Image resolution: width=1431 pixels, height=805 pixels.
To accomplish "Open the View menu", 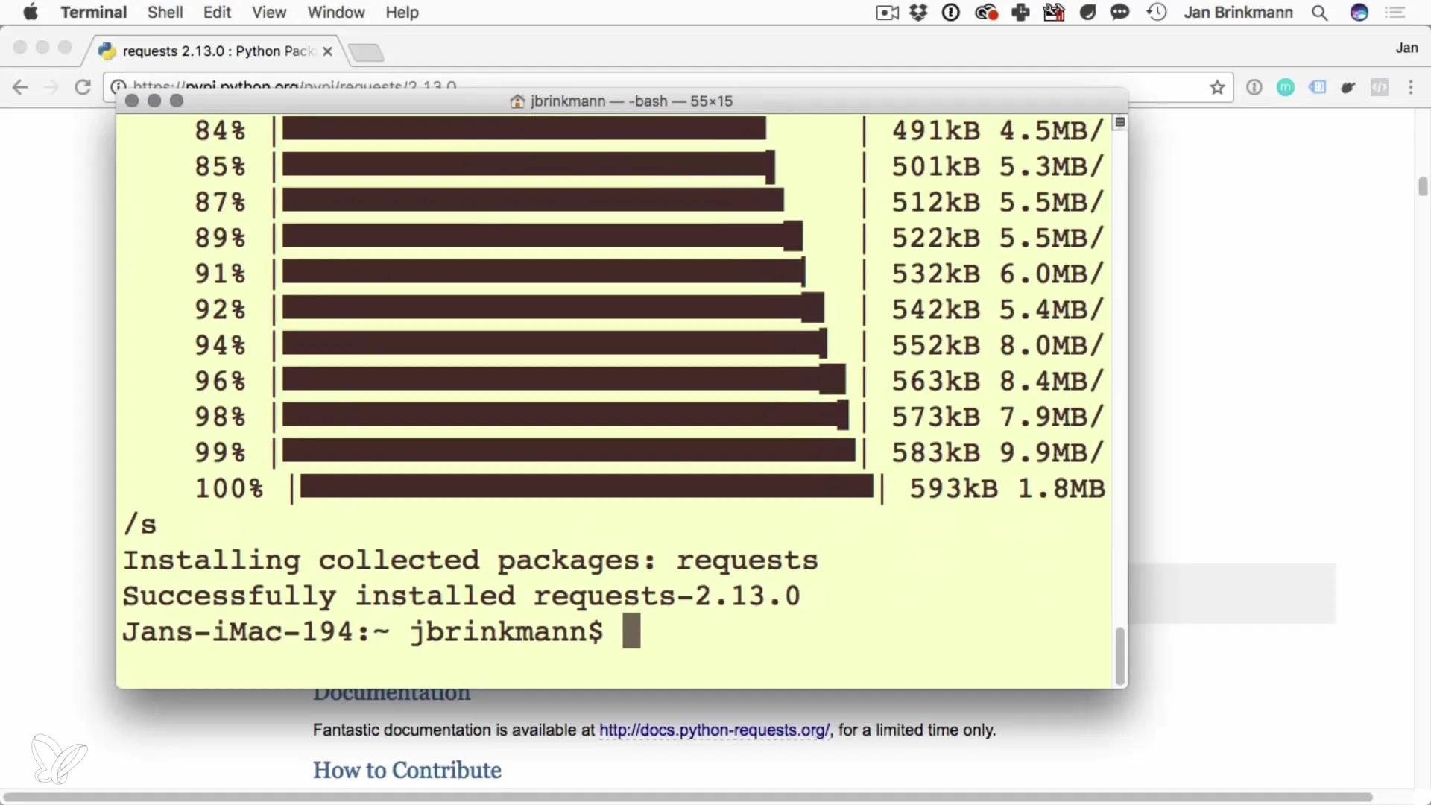I will 269,12.
